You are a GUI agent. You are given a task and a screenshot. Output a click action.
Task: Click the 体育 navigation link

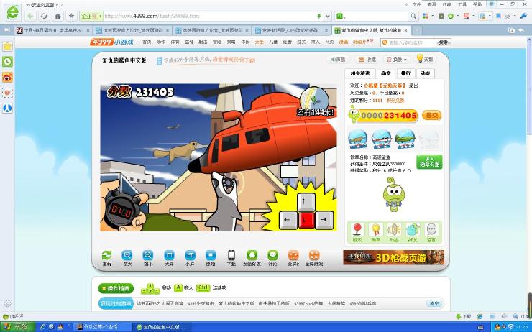pyautogui.click(x=175, y=42)
